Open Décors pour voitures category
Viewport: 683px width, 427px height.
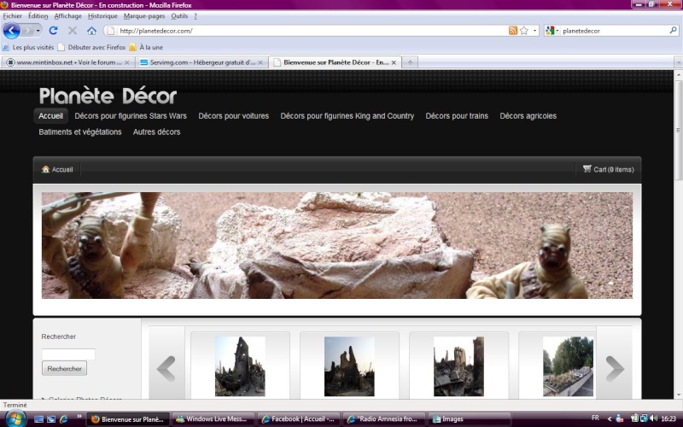[233, 116]
